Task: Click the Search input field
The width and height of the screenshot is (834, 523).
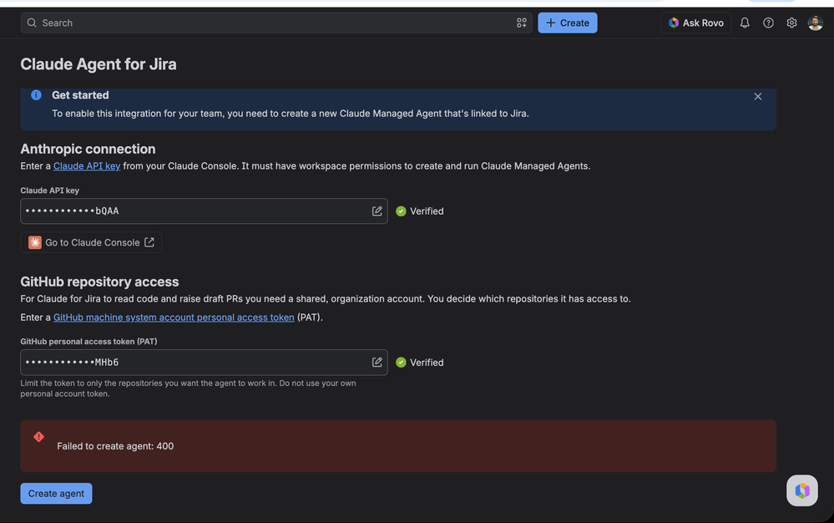Action: (x=276, y=23)
